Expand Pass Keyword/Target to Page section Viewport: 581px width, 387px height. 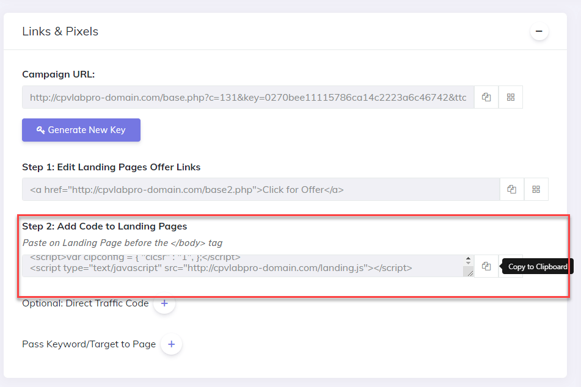pyautogui.click(x=171, y=344)
